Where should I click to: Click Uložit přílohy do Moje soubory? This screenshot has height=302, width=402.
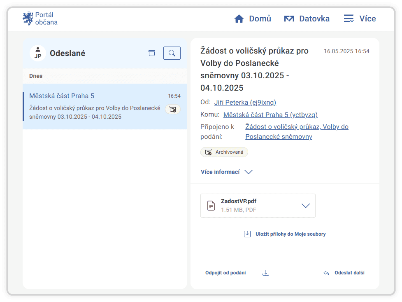290,234
